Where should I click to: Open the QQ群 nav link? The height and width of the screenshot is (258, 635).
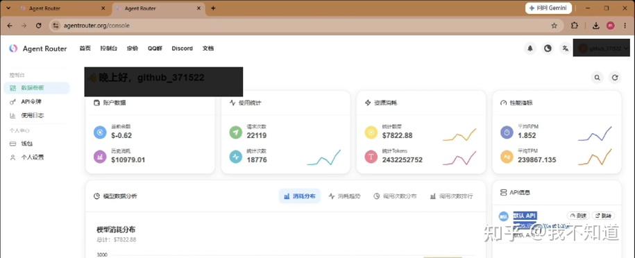coord(155,48)
